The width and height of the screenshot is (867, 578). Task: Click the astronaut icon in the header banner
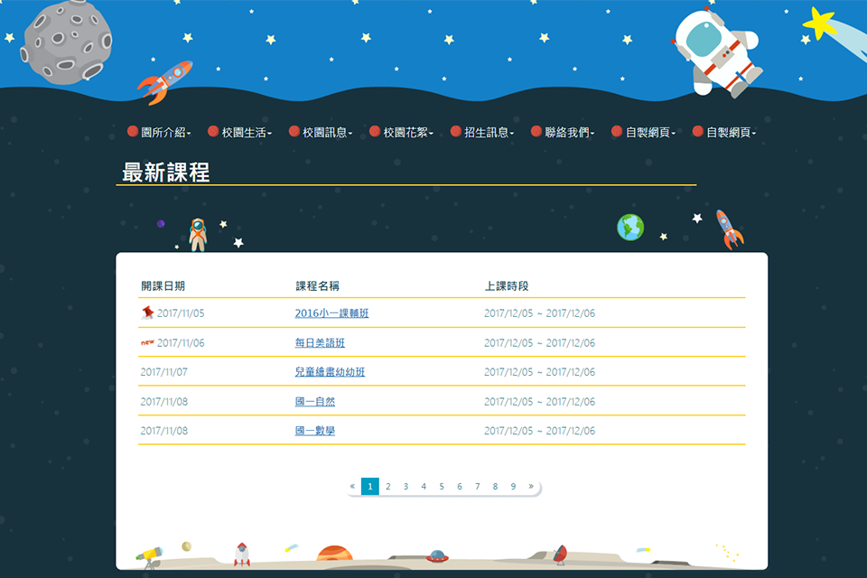[x=716, y=52]
